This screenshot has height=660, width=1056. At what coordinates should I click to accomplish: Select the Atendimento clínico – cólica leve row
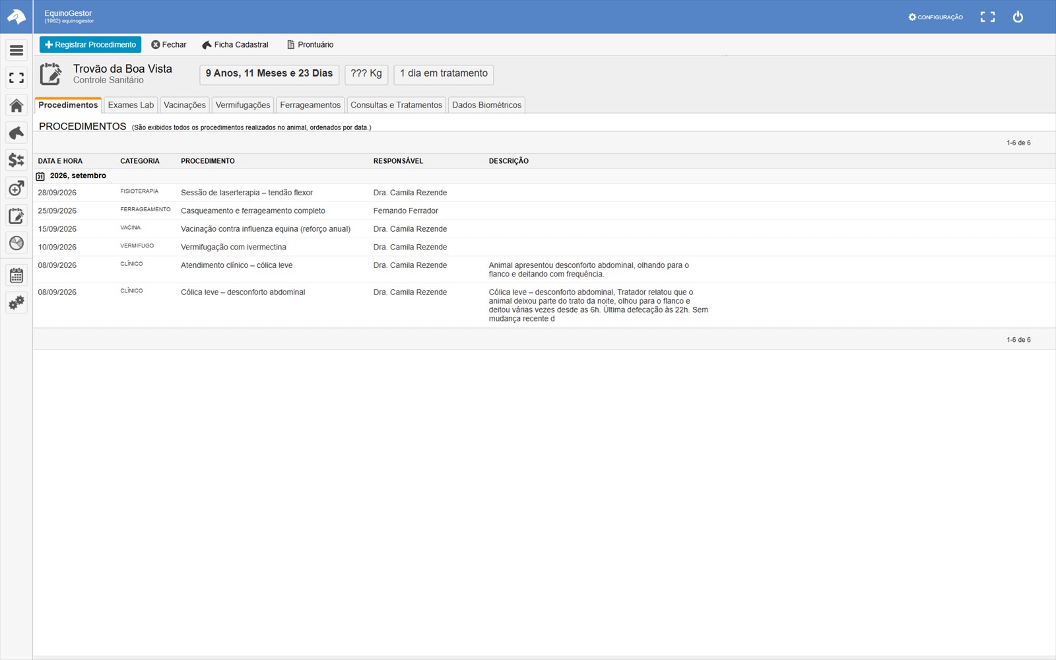(544, 269)
